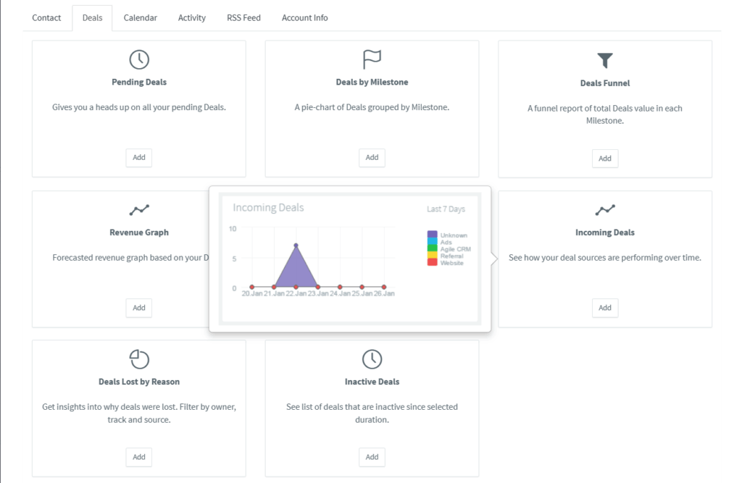This screenshot has width=742, height=483.
Task: Go to the Activity tab
Action: 192,18
